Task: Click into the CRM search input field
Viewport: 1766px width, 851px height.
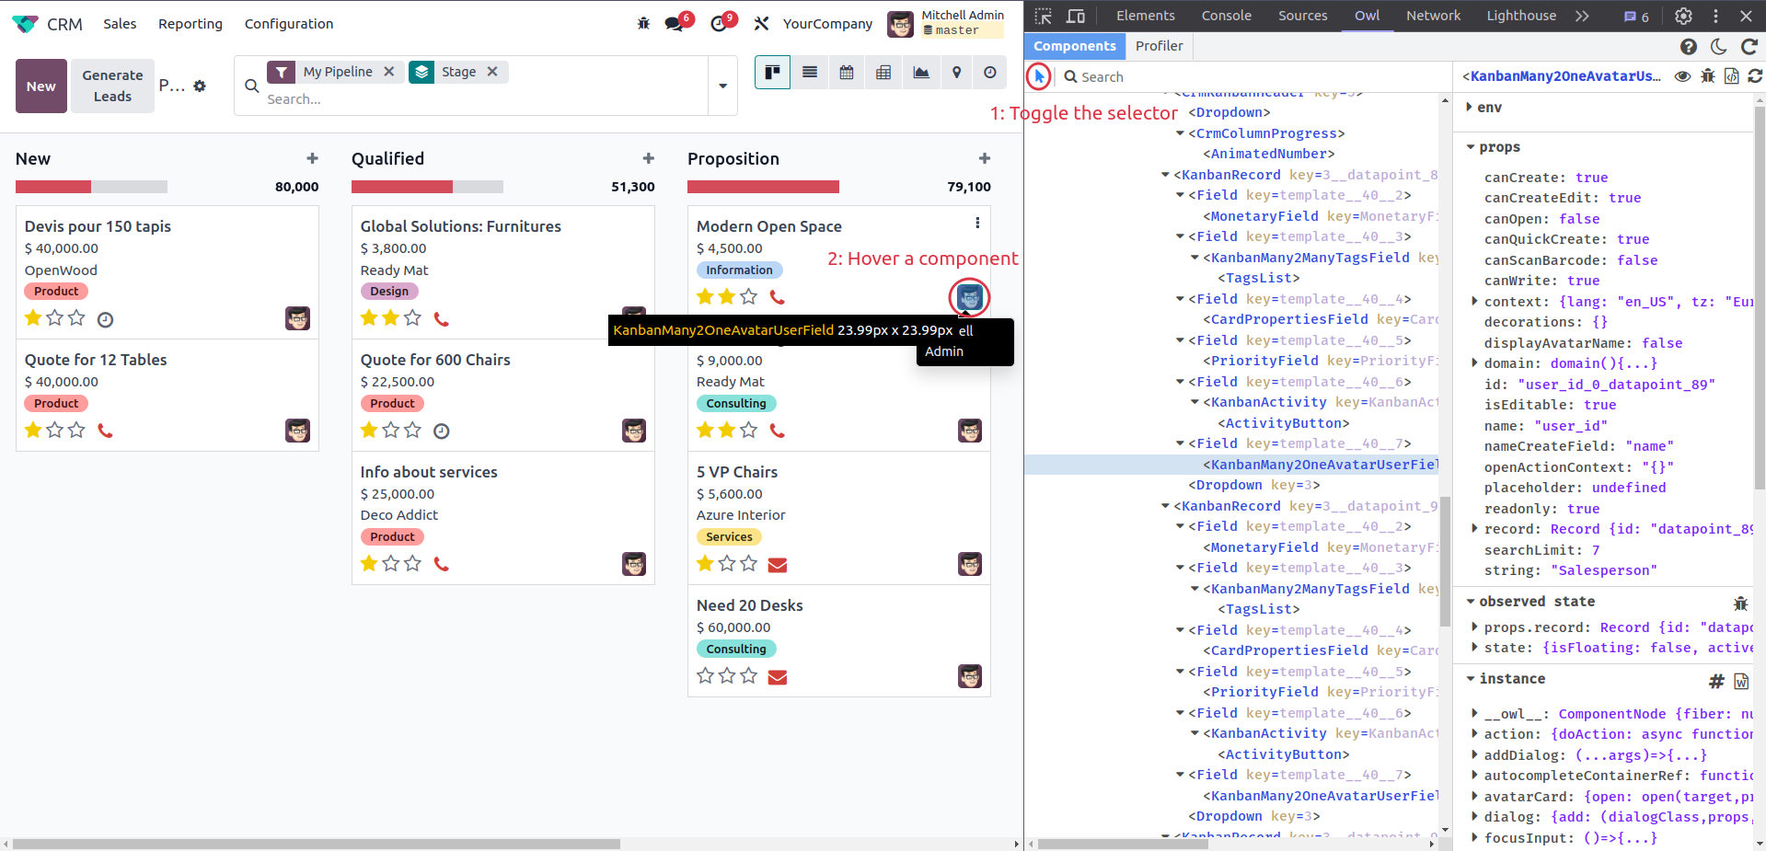Action: (x=479, y=99)
